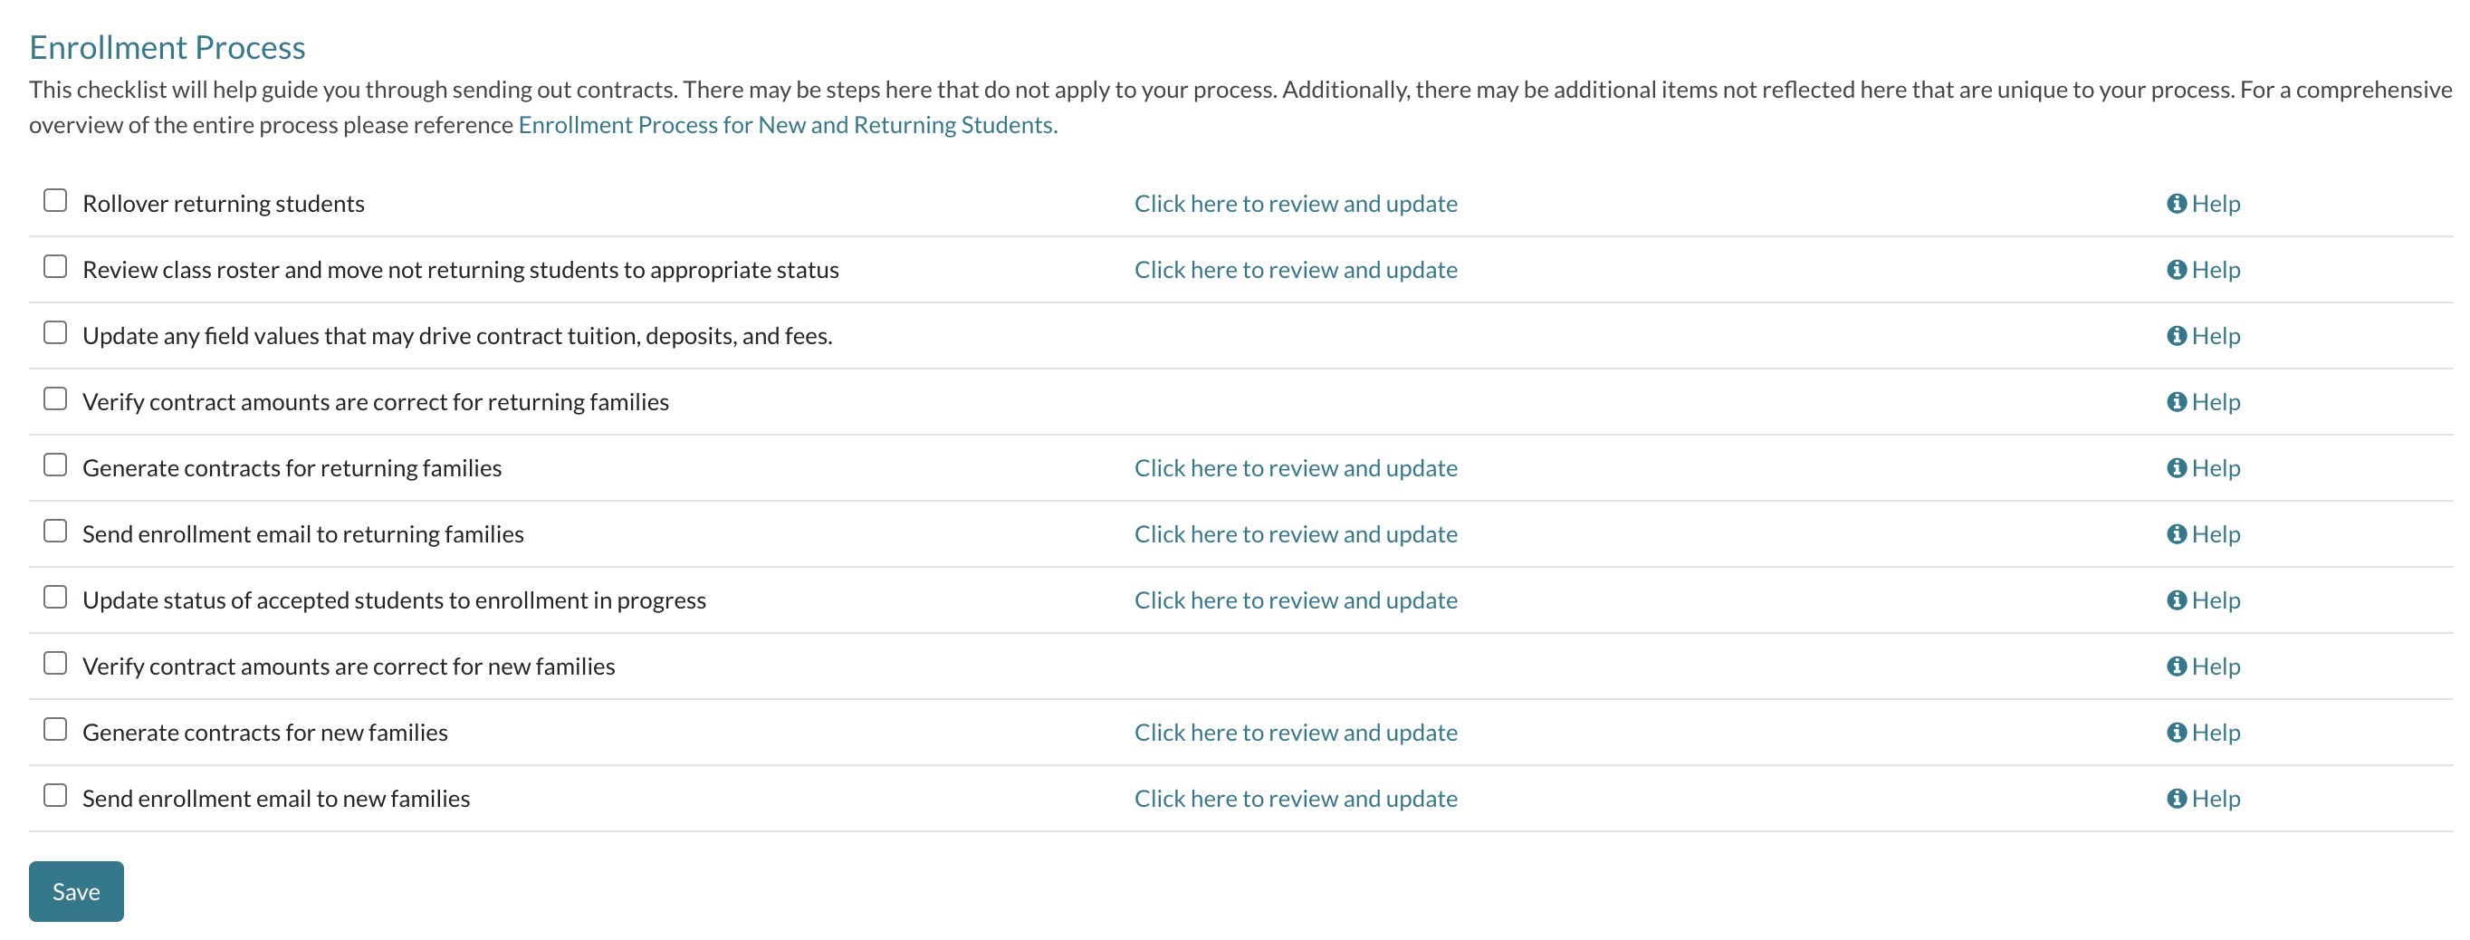The height and width of the screenshot is (940, 2470).
Task: Open review and update link for Generate contracts returning families
Action: [1296, 468]
